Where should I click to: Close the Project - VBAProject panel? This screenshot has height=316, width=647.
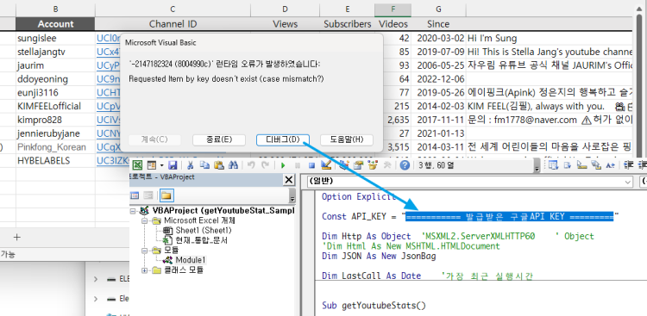(x=289, y=180)
